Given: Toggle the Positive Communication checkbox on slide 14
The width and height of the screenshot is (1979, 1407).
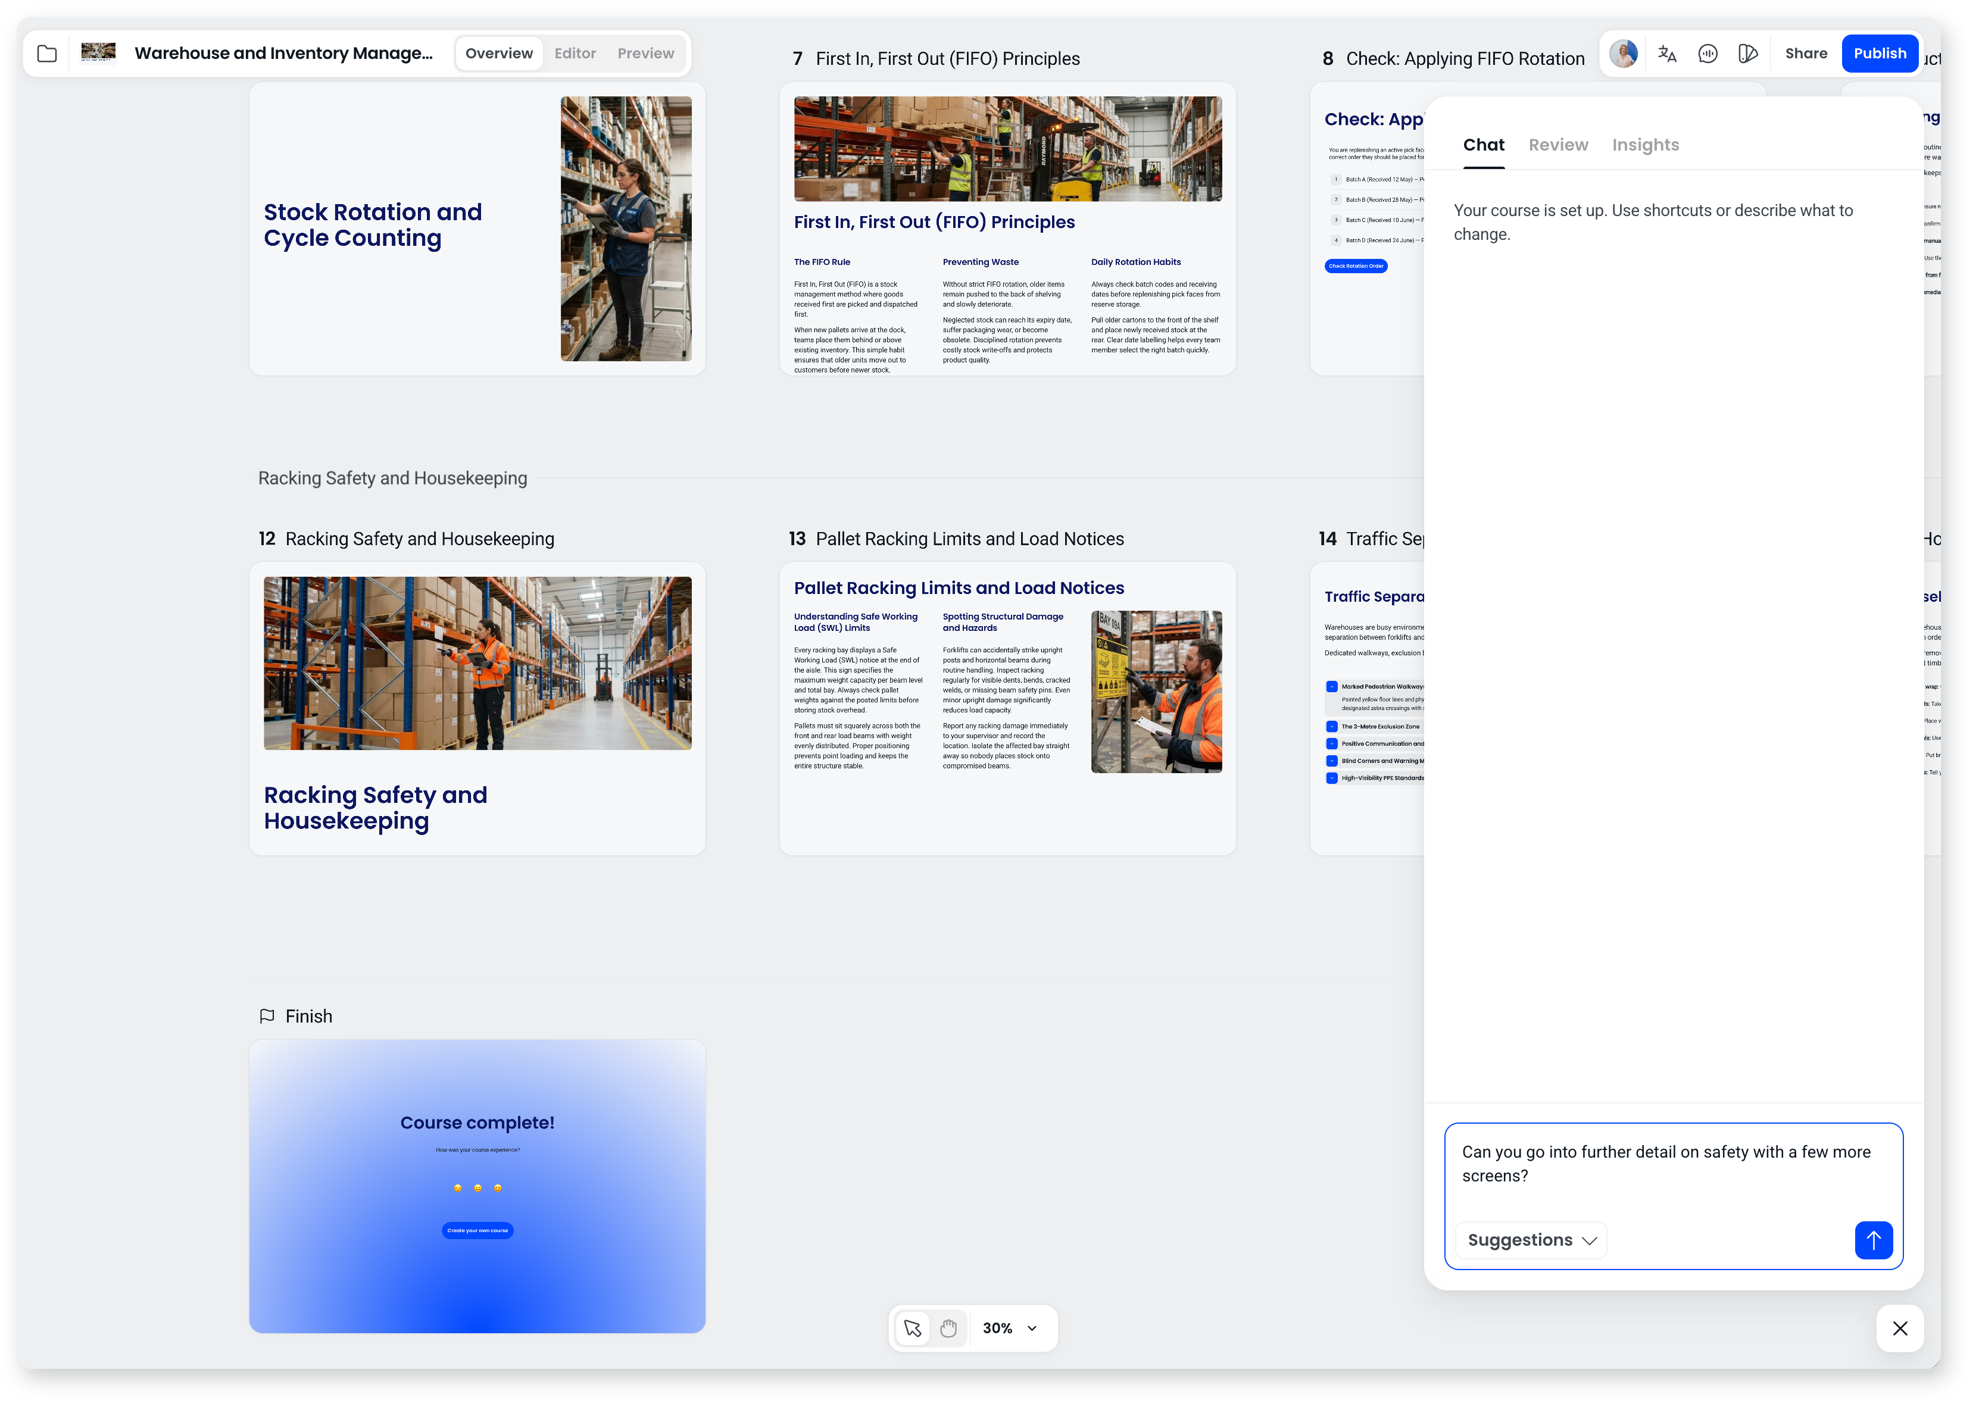Looking at the screenshot, I should pyautogui.click(x=1332, y=744).
